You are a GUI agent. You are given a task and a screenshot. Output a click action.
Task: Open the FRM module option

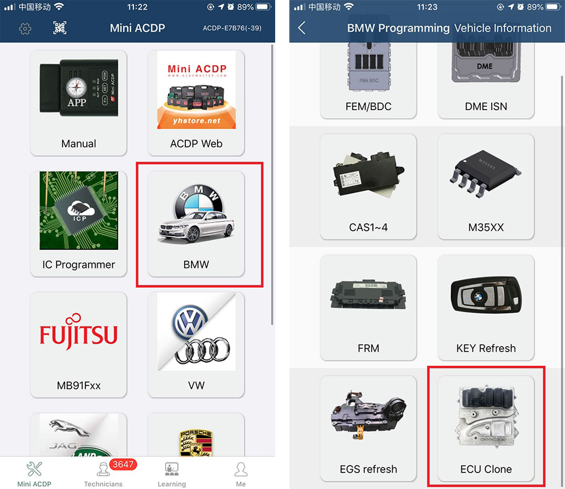368,308
